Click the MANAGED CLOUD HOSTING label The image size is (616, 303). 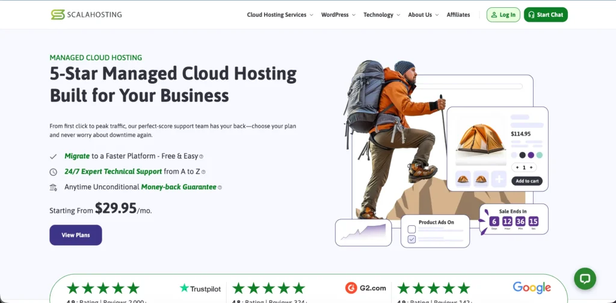(x=96, y=58)
